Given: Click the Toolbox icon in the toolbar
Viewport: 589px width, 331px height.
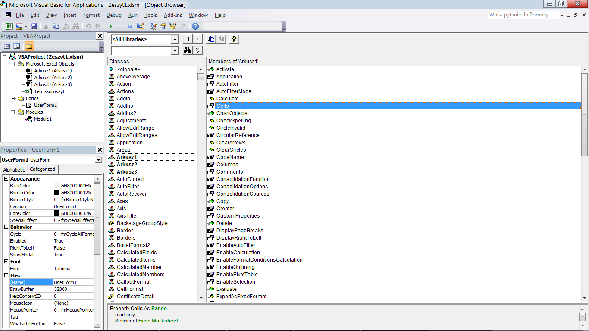Looking at the screenshot, I should pyautogui.click(x=183, y=26).
